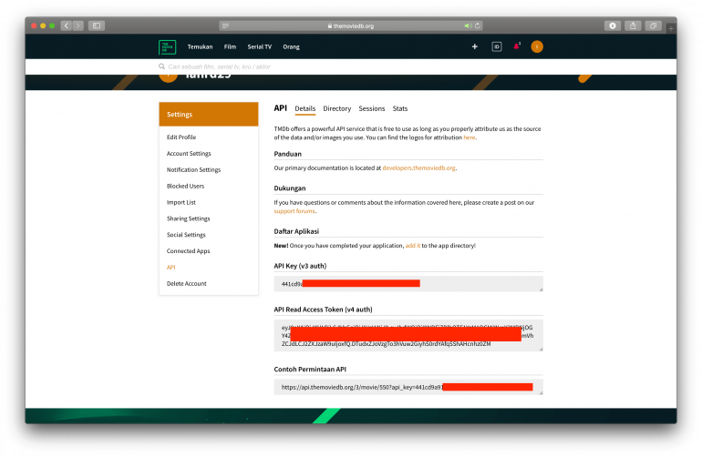The width and height of the screenshot is (702, 457).
Task: Mute the tab's audio speaker icon
Action: tap(468, 25)
